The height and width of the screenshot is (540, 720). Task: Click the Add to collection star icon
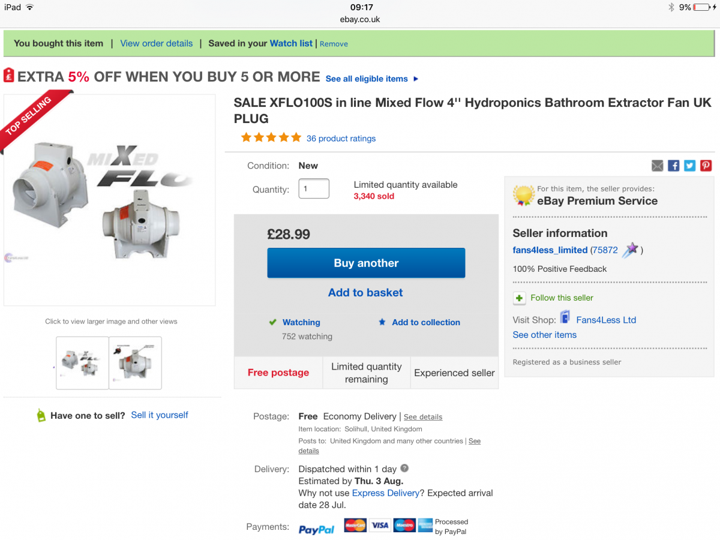pyautogui.click(x=382, y=322)
